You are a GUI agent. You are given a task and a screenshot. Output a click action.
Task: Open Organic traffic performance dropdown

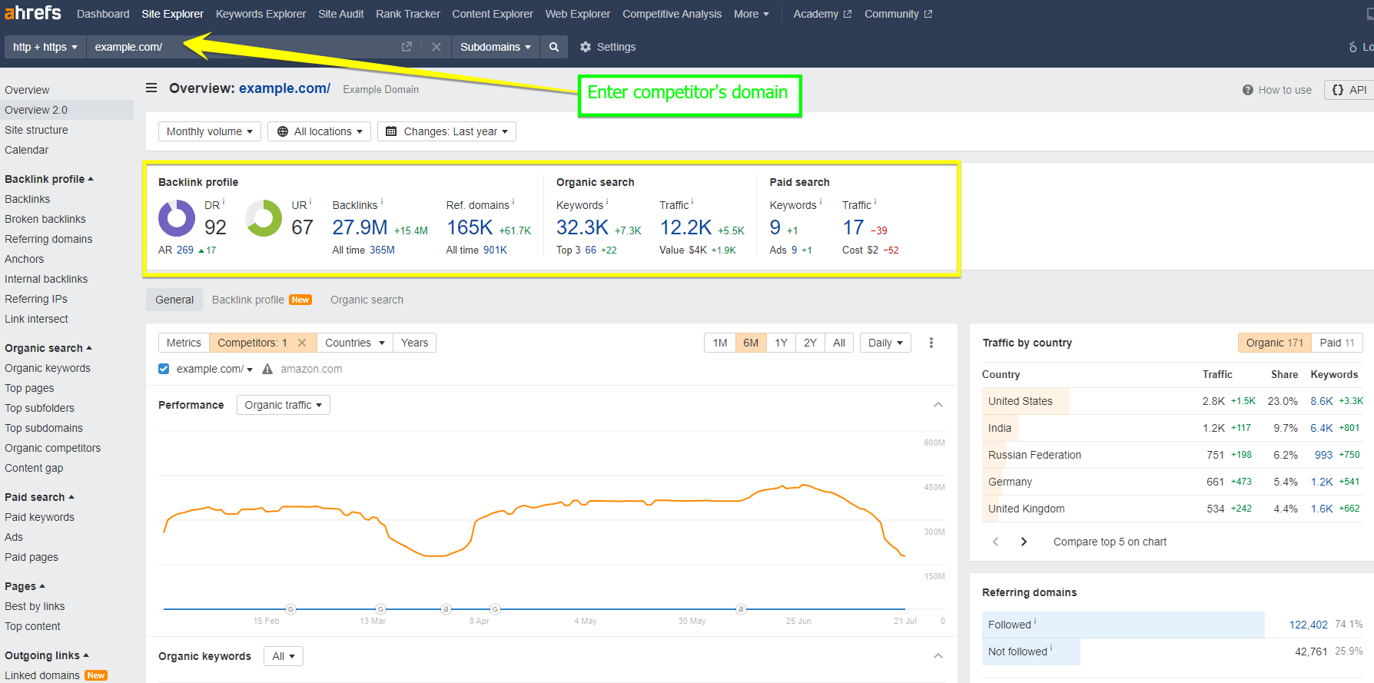coord(283,405)
